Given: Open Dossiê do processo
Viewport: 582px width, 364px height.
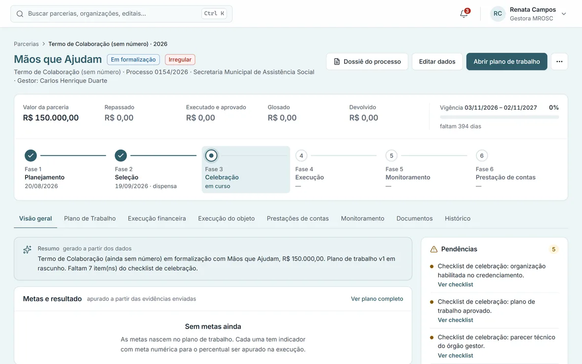Looking at the screenshot, I should [x=367, y=61].
